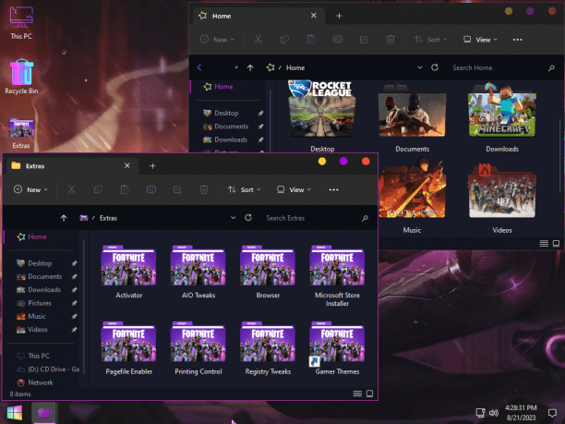Image resolution: width=565 pixels, height=424 pixels.
Task: Click the Cut icon in Extras toolbar
Action: [x=71, y=189]
